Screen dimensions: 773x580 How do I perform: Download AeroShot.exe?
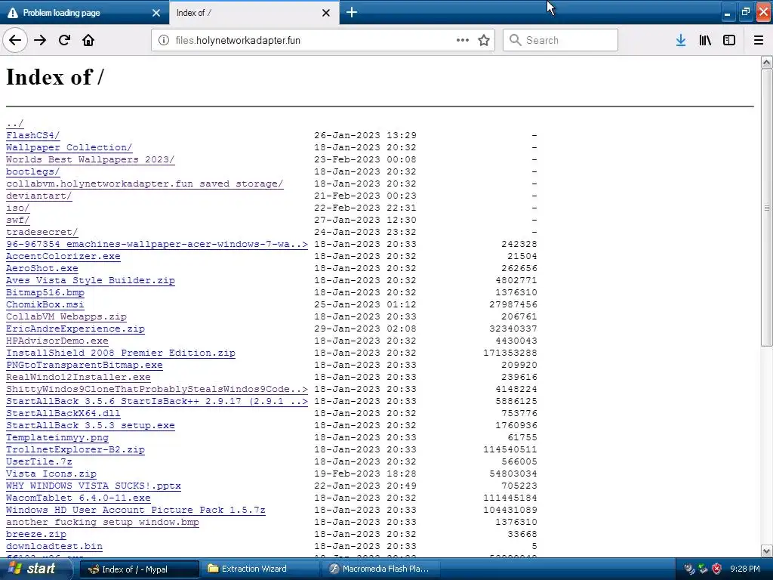pyautogui.click(x=42, y=268)
